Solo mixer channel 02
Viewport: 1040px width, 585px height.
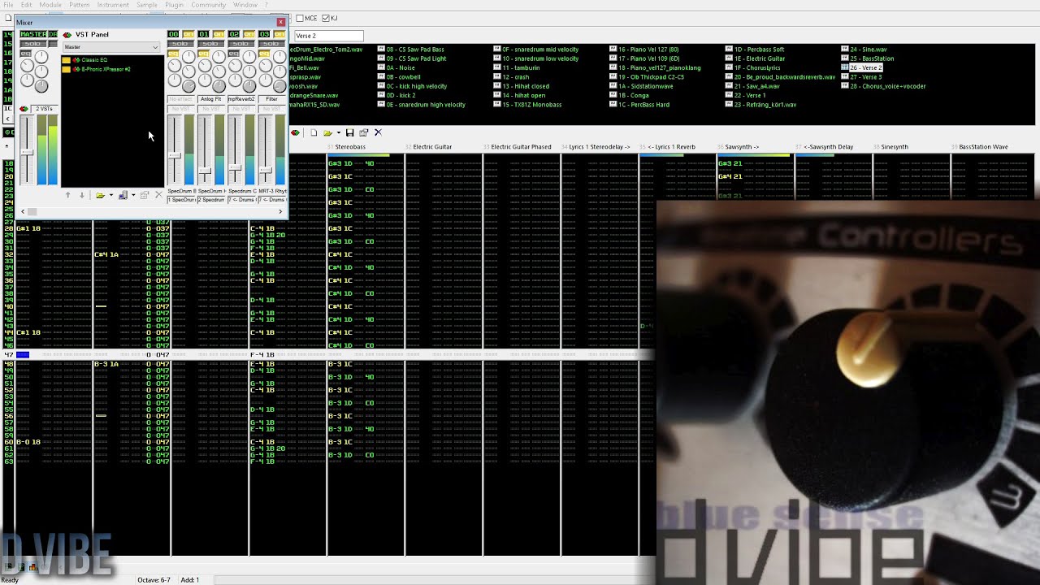tap(240, 44)
